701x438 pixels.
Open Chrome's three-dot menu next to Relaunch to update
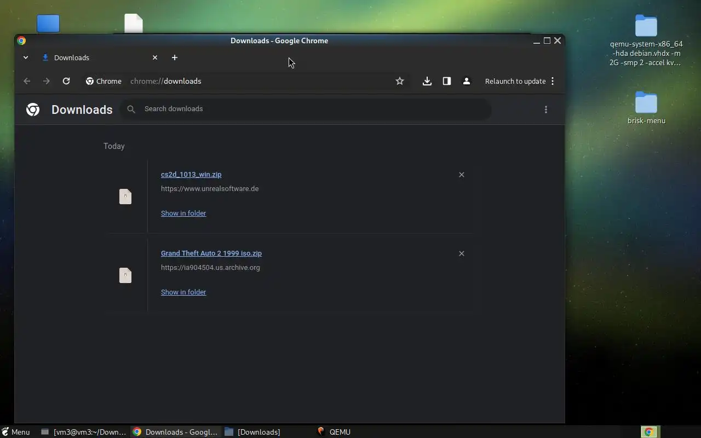point(553,81)
